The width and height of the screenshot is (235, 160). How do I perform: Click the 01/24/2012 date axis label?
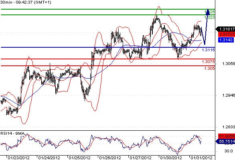coord(49,158)
